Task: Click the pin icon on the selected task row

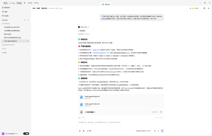Action: click(x=28, y=41)
